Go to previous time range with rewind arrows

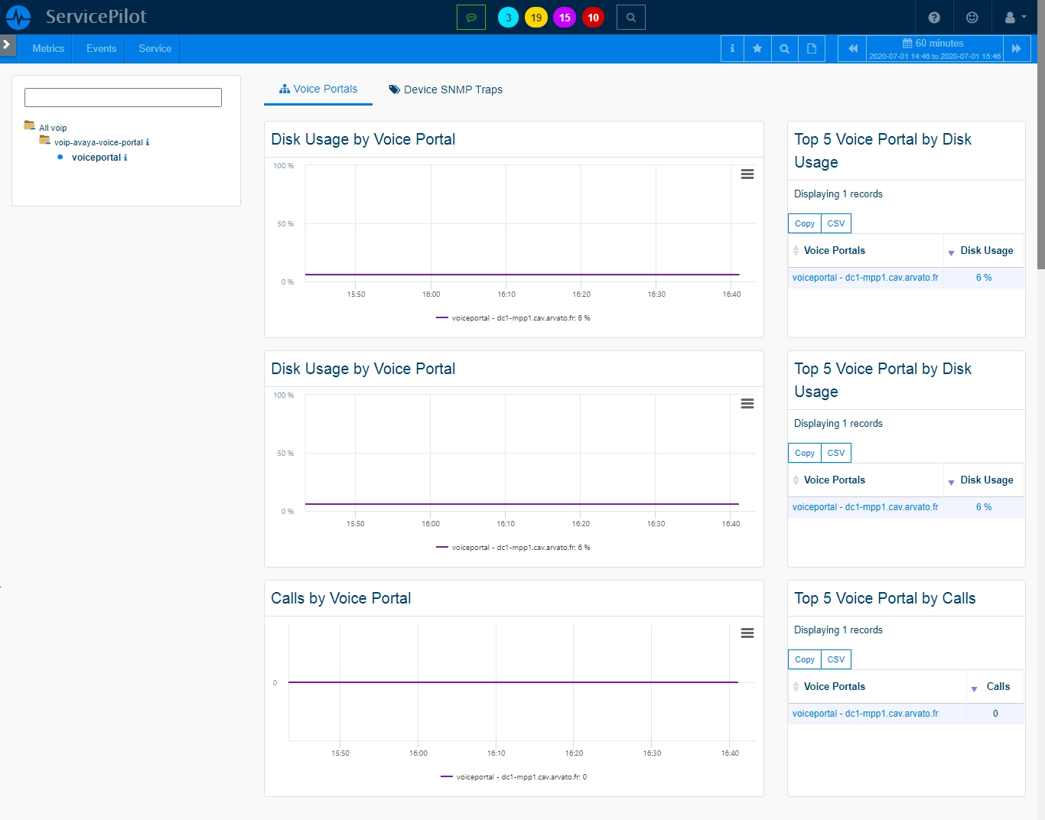point(852,48)
